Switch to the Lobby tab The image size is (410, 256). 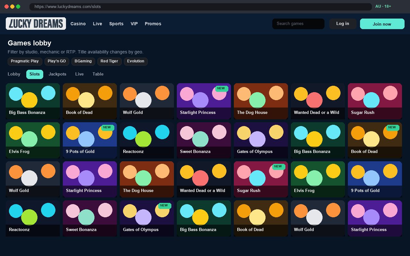point(14,74)
